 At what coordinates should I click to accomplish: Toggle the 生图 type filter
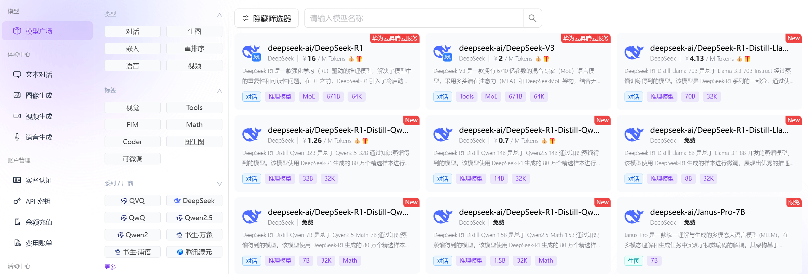(194, 31)
